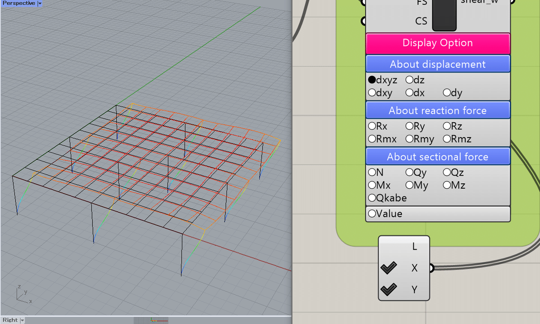The height and width of the screenshot is (324, 540).
Task: Choose the dx displacement option
Action: click(x=409, y=93)
